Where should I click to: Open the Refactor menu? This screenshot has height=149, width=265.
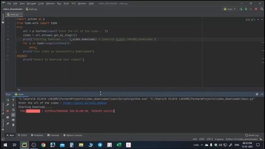point(51,3)
